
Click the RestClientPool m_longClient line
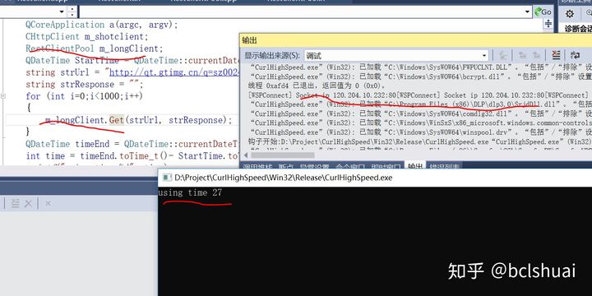coord(95,49)
